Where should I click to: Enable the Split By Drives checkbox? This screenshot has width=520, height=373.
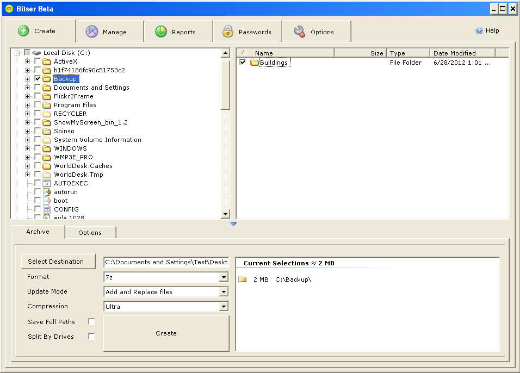(91, 337)
